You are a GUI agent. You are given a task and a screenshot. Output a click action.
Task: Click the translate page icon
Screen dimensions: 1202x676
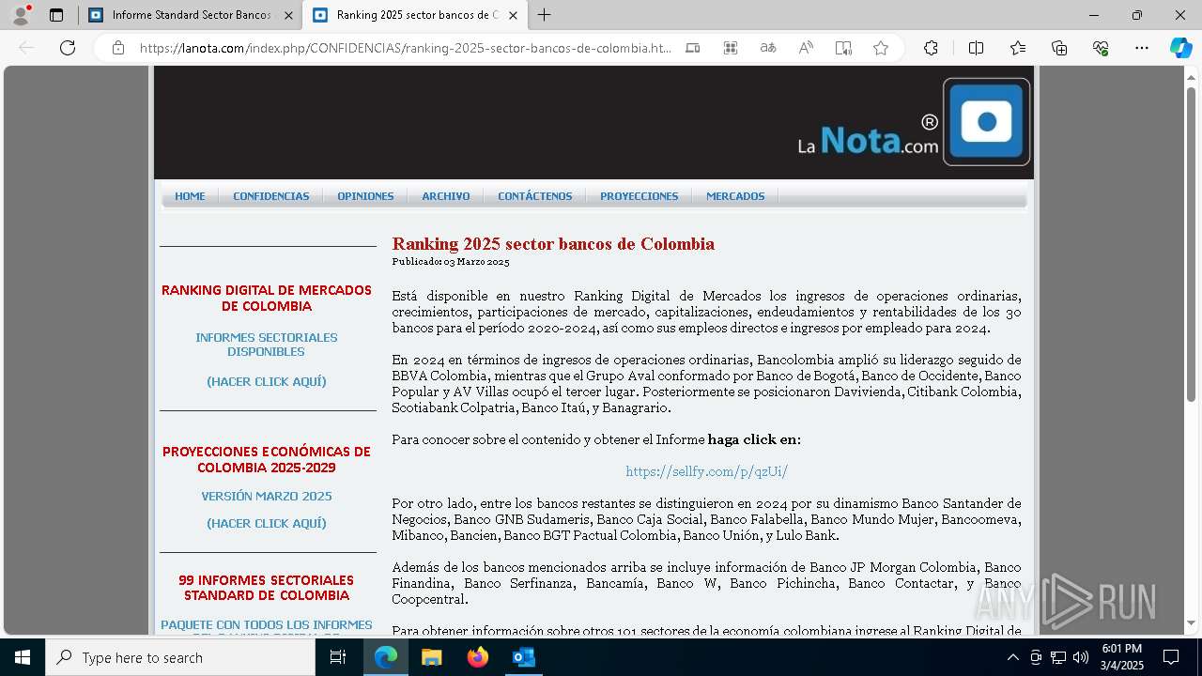coord(768,48)
